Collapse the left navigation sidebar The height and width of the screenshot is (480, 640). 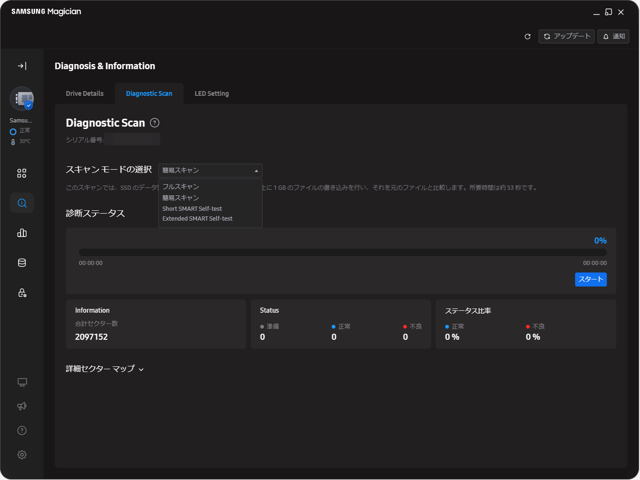21,66
